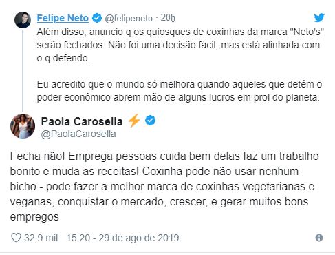Click the paragraph 'Eu acredito que o mundo'
This screenshot has height=255, width=335.
point(180,91)
